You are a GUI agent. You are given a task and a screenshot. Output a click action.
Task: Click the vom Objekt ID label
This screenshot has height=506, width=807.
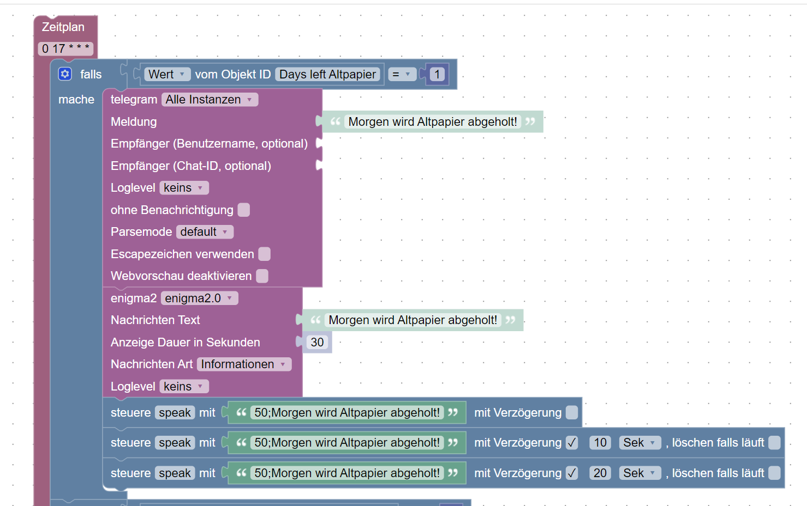point(233,74)
